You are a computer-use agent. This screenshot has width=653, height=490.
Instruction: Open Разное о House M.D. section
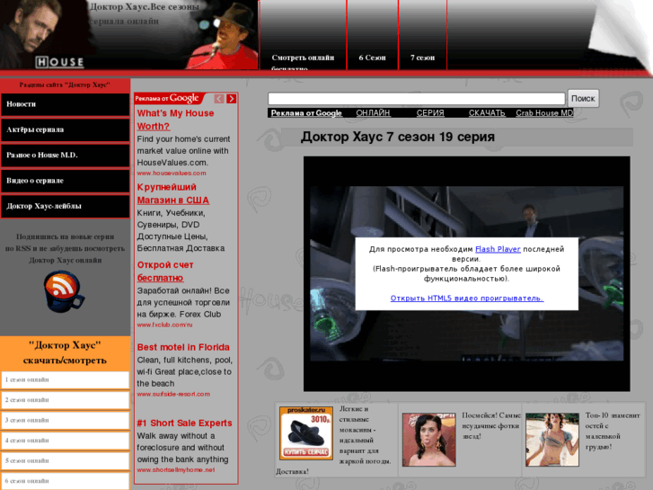[65, 156]
